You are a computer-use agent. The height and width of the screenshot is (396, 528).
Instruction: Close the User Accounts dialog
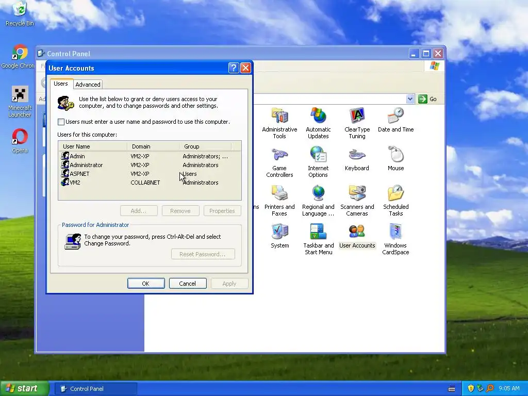[x=246, y=68]
